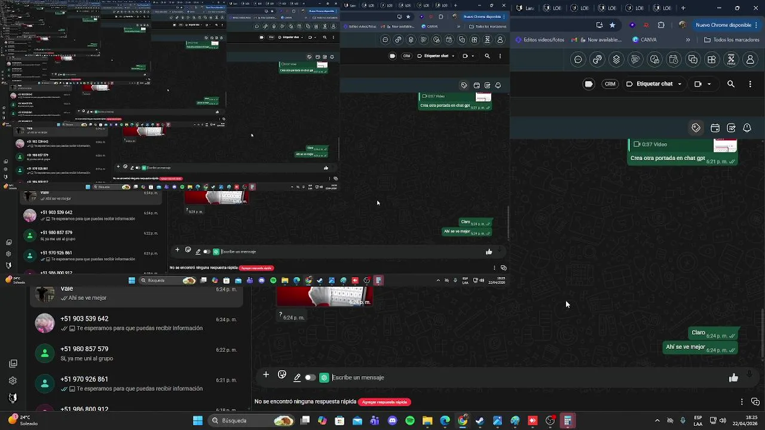Toggle the full-size switch in compose bar
Viewport: 765px width, 430px height.
(x=310, y=377)
